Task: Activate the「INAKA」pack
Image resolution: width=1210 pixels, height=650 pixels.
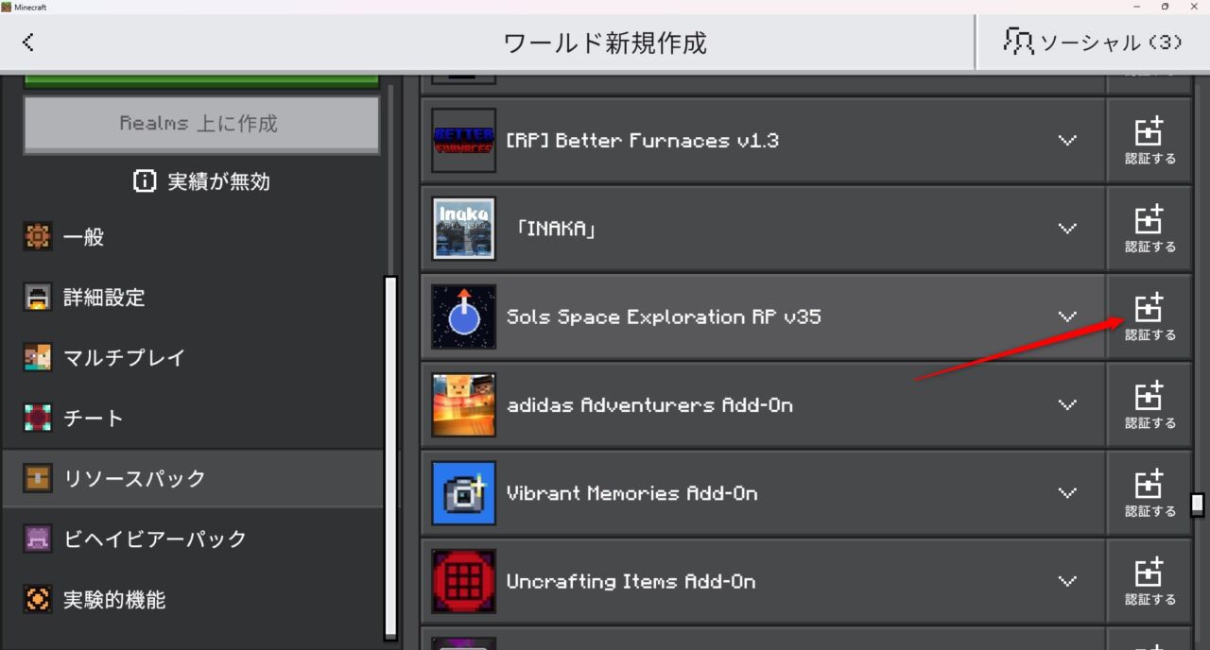Action: [1149, 229]
